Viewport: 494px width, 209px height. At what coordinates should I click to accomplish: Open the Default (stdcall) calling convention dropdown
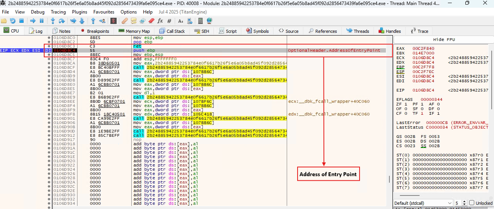click(x=423, y=203)
